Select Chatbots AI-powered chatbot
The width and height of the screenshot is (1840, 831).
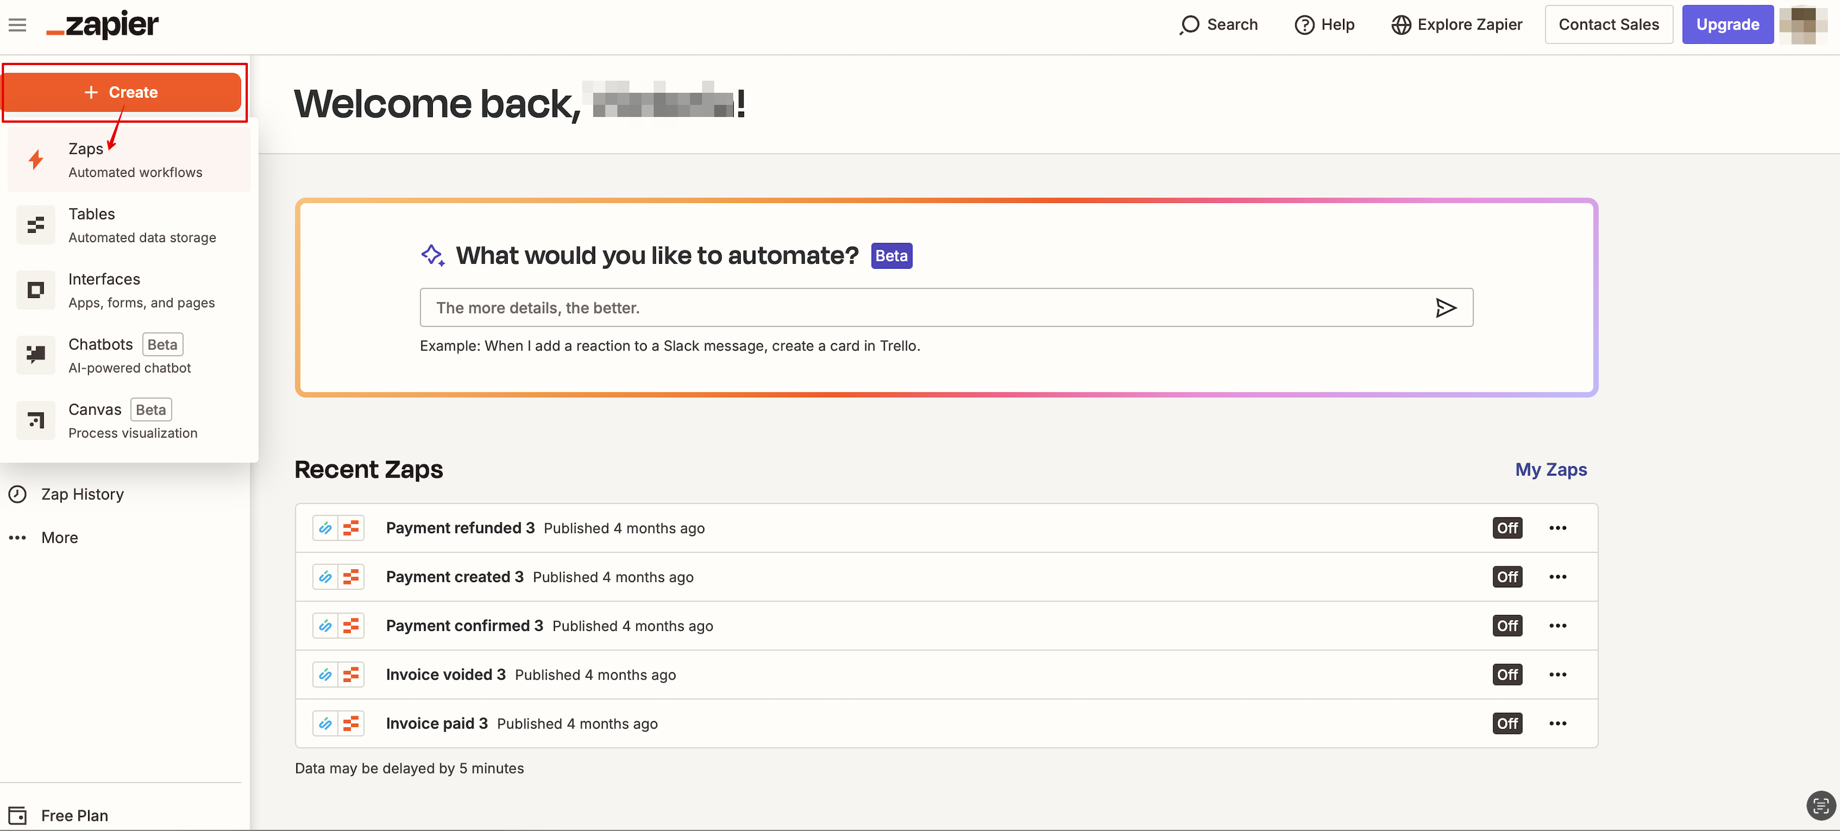129,355
